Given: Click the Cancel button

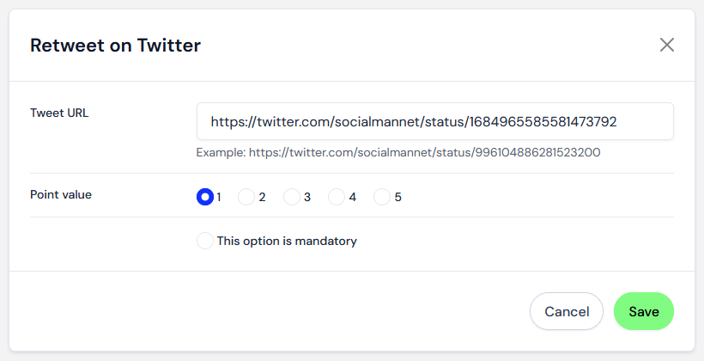Looking at the screenshot, I should (566, 311).
